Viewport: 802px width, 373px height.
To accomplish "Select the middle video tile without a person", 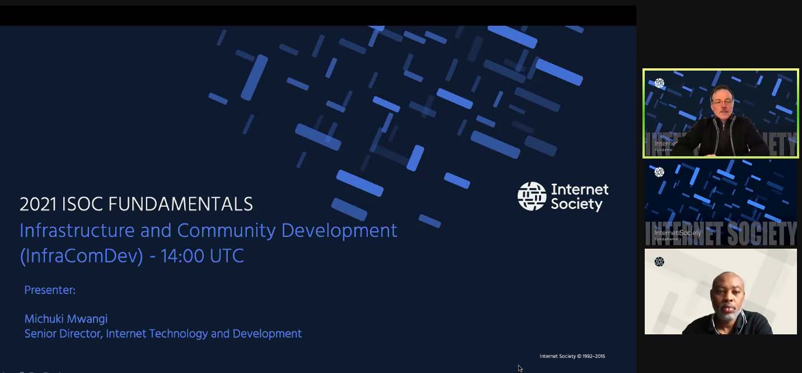I will pyautogui.click(x=720, y=203).
